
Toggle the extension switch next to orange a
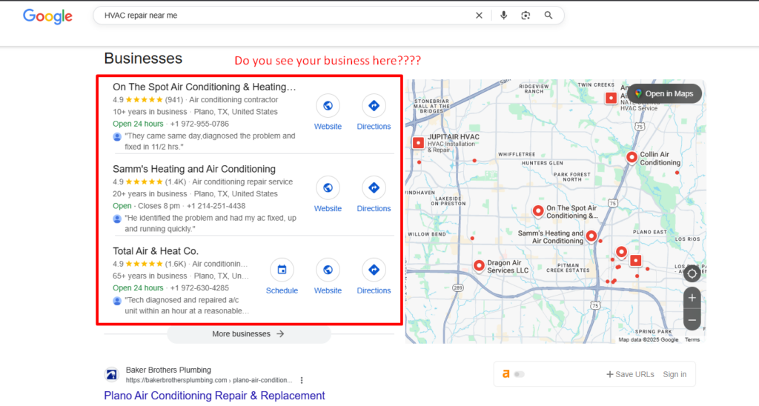pos(519,374)
